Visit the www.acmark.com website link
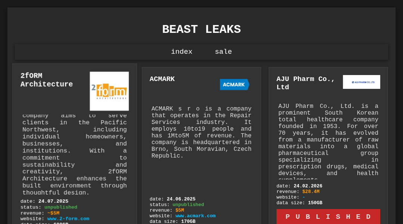The height and width of the screenshot is (224, 403). point(195,216)
